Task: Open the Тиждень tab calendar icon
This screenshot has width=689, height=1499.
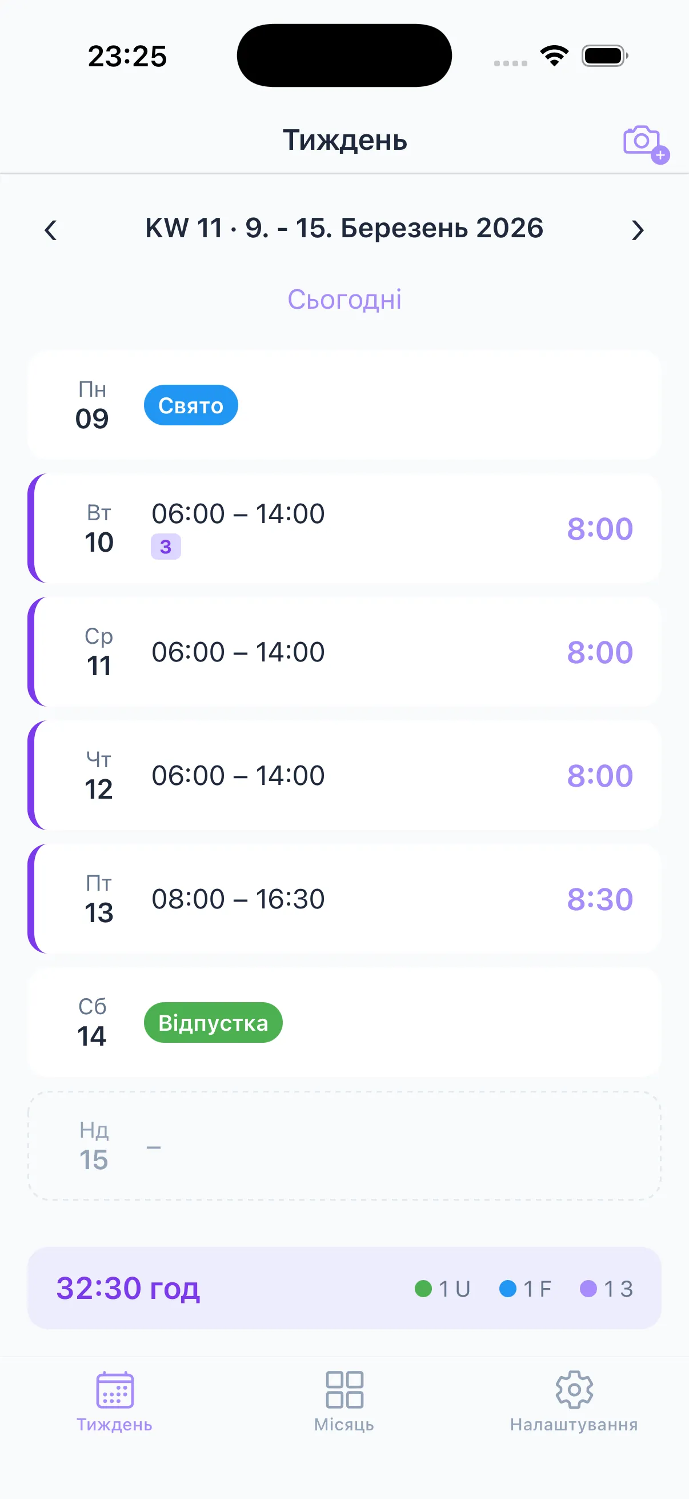Action: [x=114, y=1390]
